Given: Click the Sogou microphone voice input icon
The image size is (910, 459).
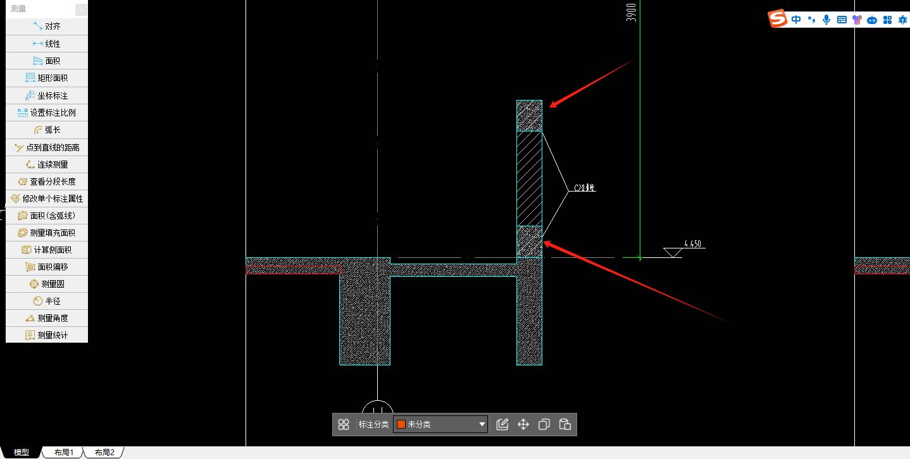Looking at the screenshot, I should tap(826, 20).
